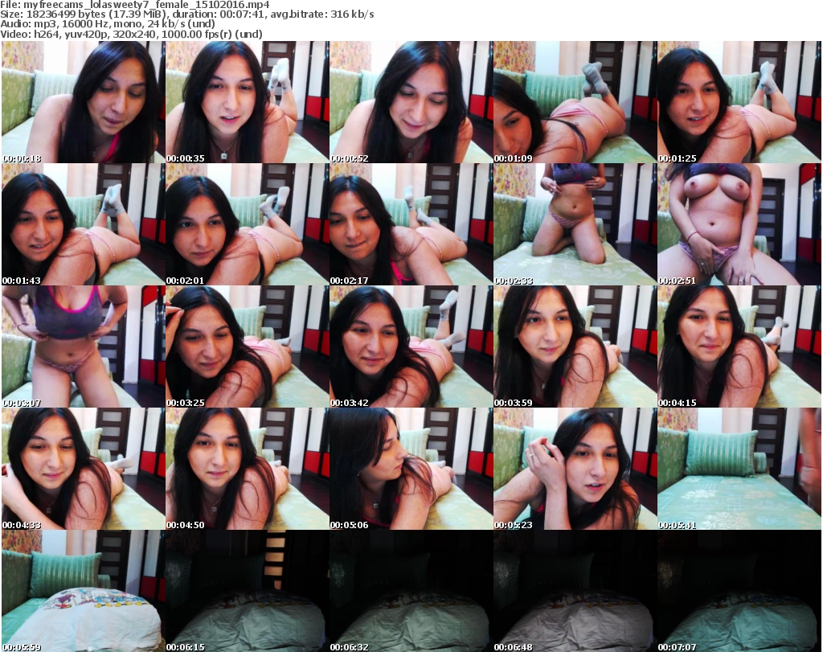Click the frame labeled 00:01:43

pyautogui.click(x=82, y=224)
